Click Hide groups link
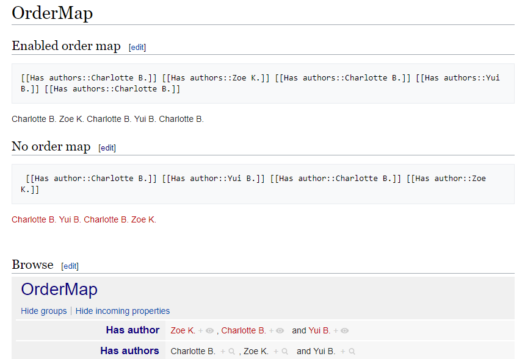 point(43,311)
